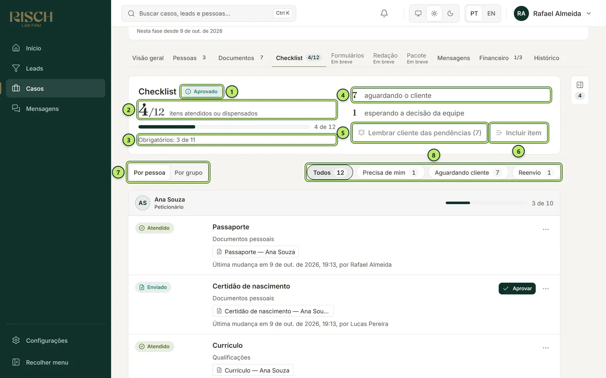Open Casos in sidebar
This screenshot has height=378, width=606.
click(56, 89)
